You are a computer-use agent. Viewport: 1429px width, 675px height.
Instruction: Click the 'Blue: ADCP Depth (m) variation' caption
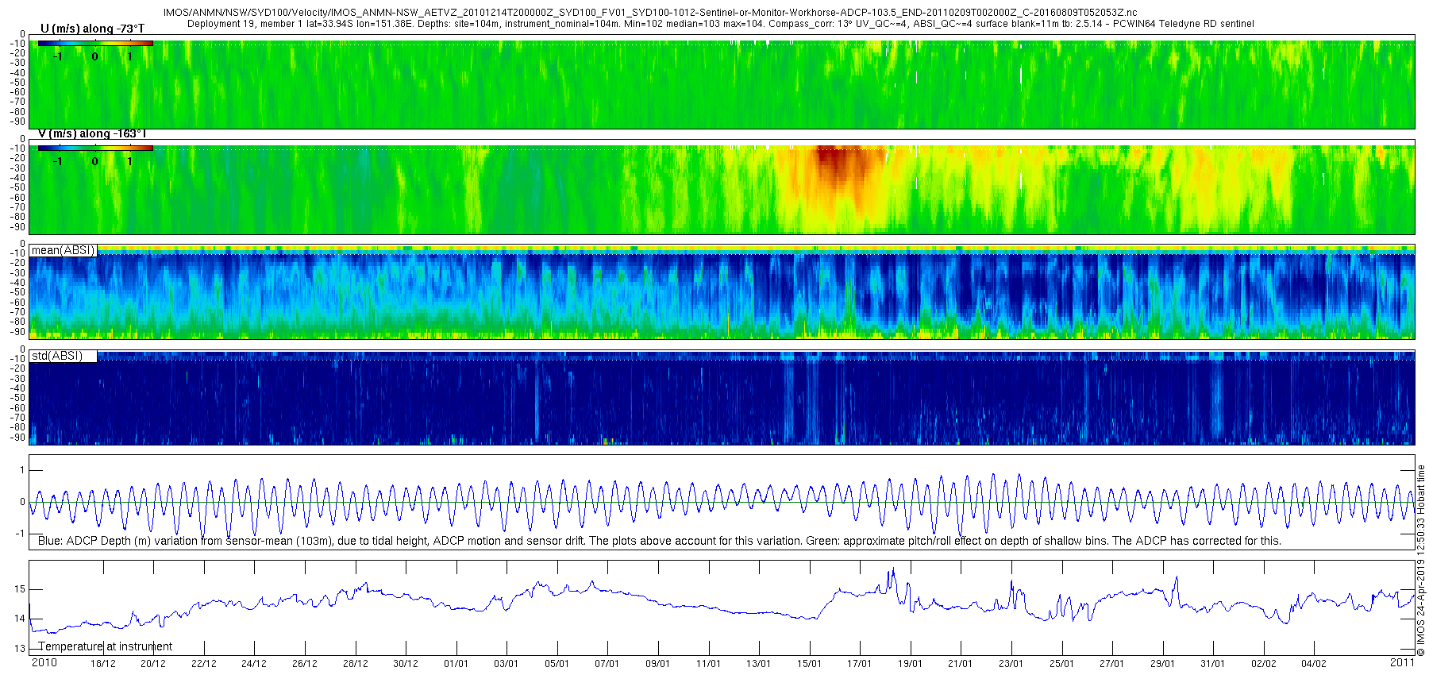660,541
